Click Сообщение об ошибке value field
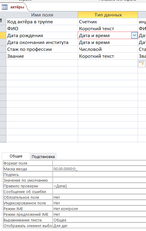Screen dimensions: 146x231 coord(99,192)
